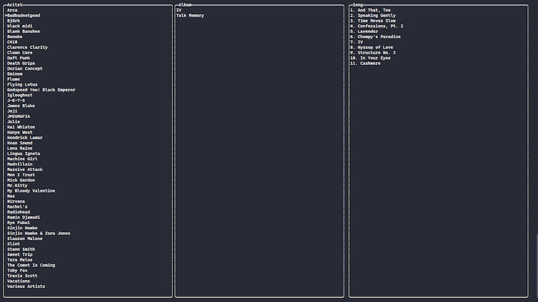
Task: Pick the artist Flying Lotus
Action: [22, 85]
